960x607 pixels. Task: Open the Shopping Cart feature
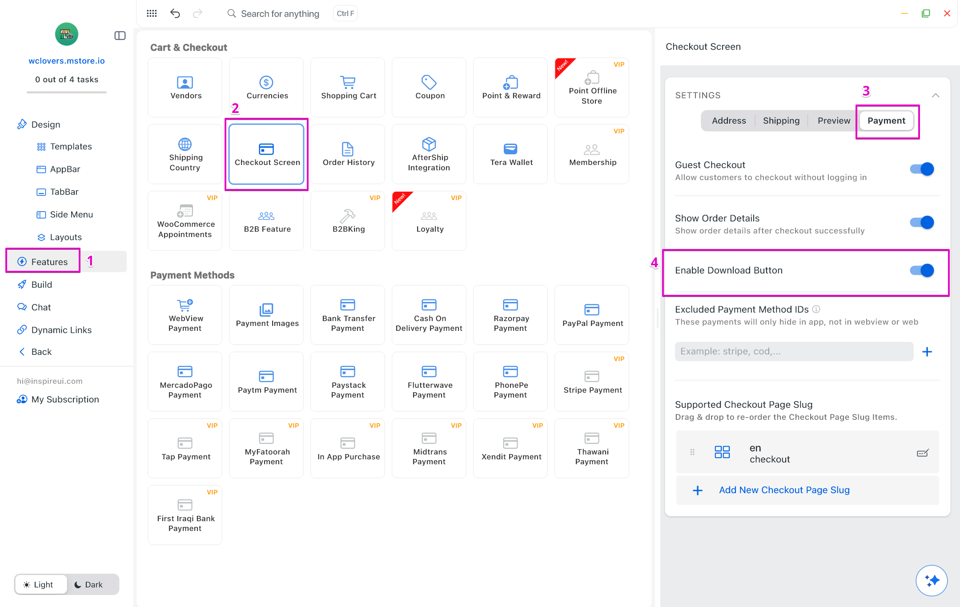click(x=348, y=88)
